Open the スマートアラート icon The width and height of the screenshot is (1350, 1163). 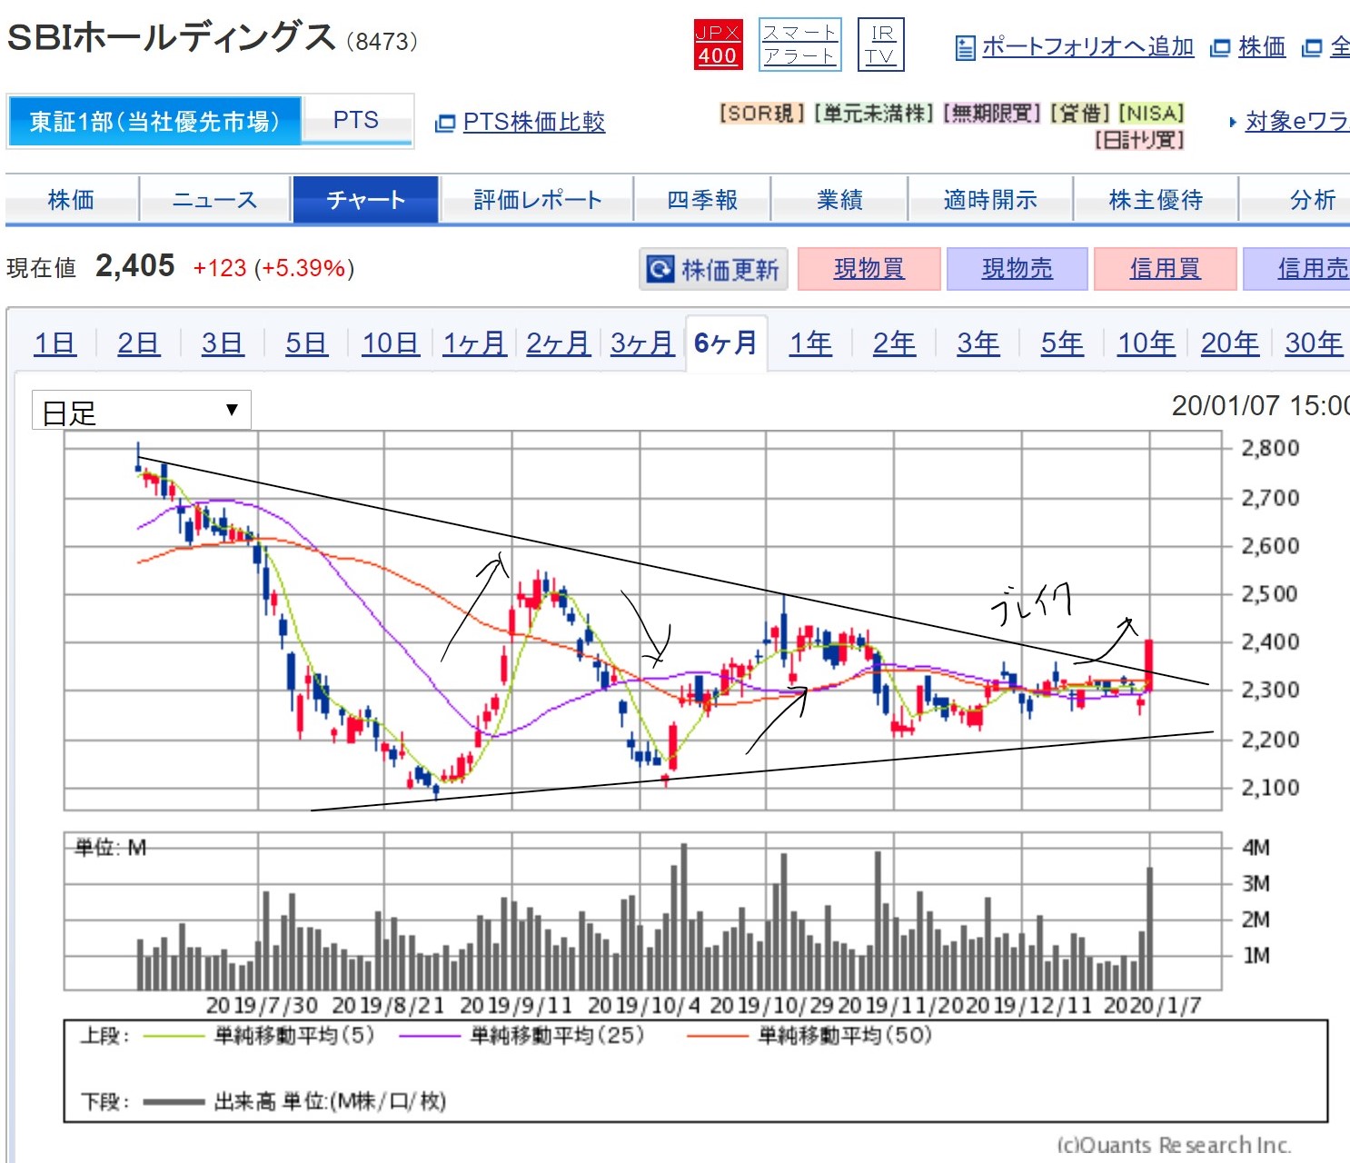coord(800,45)
